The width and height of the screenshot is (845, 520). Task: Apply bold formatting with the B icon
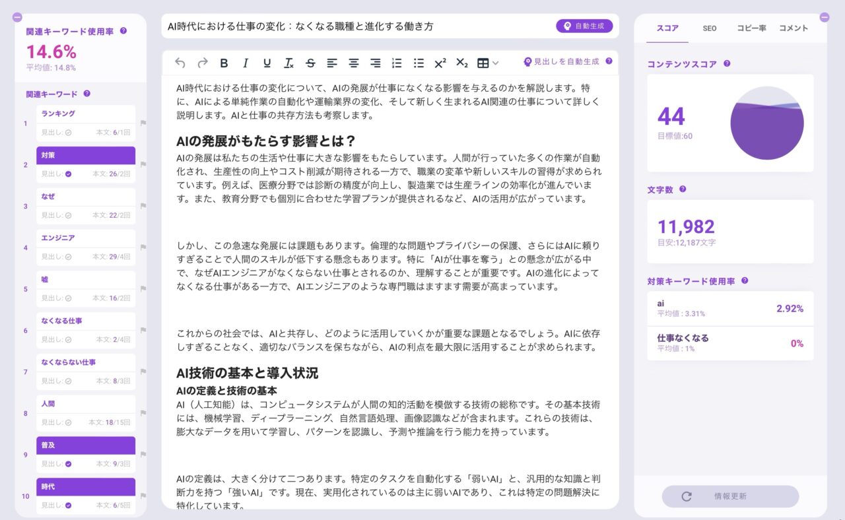pos(224,63)
